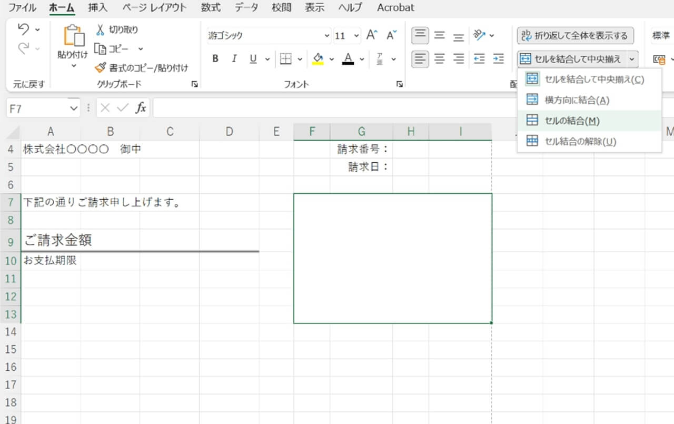Click the Format Painter (書式のコピー/貼り付け)

[x=141, y=67]
